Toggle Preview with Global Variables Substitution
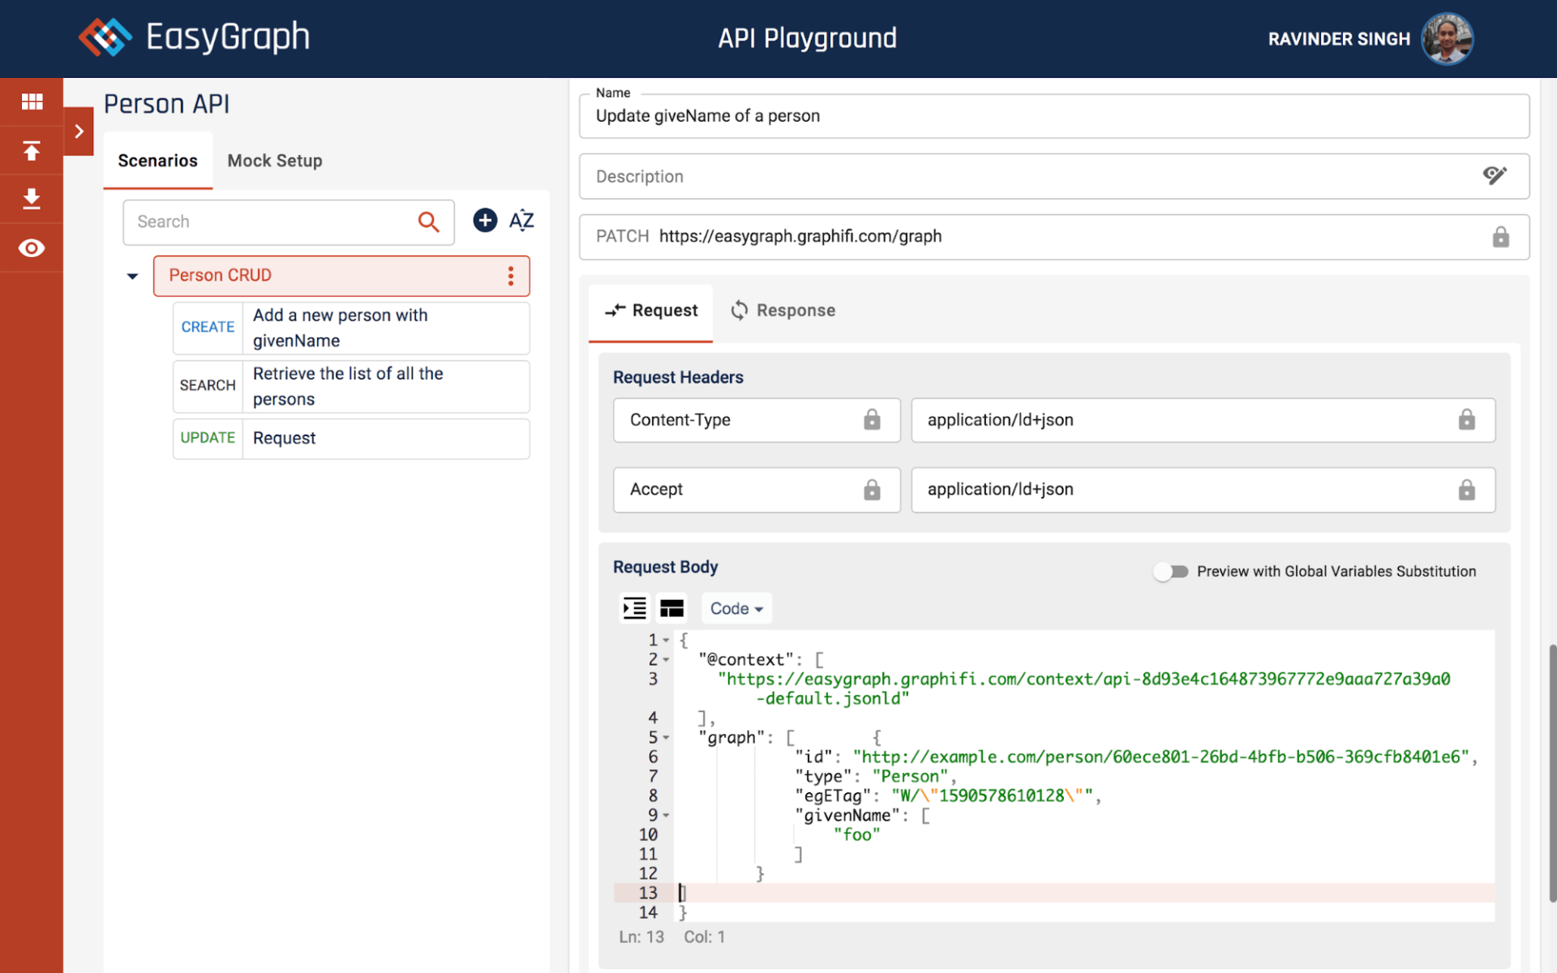Image resolution: width=1557 pixels, height=973 pixels. (x=1171, y=572)
